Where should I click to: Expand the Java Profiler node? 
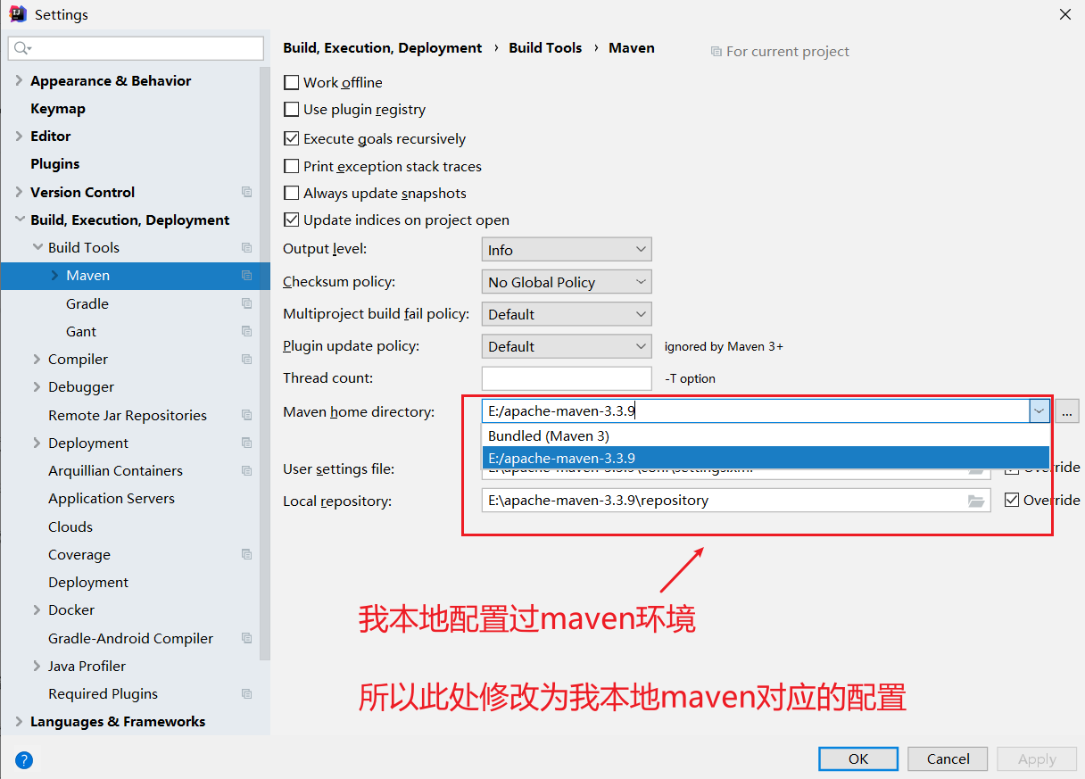(x=37, y=666)
